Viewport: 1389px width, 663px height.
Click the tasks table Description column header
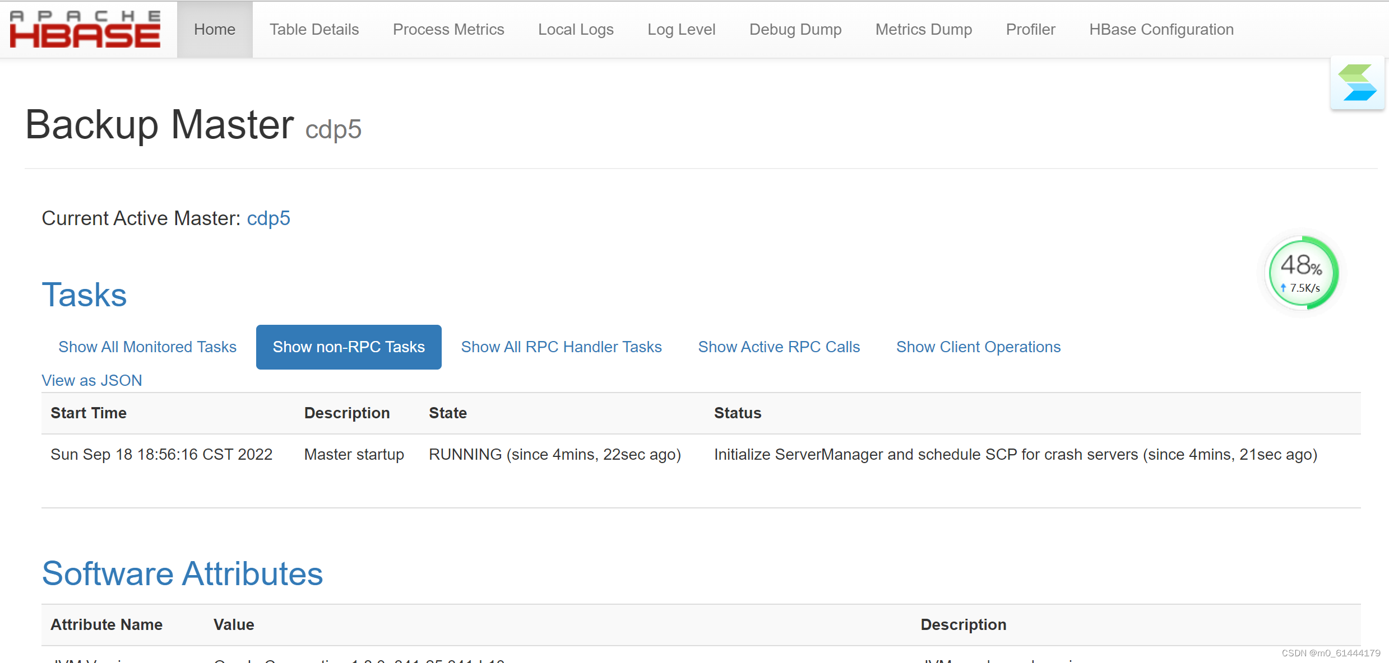point(347,413)
